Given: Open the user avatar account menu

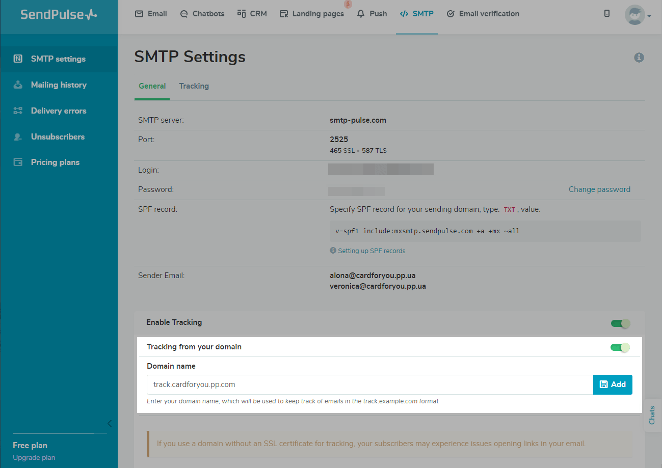Looking at the screenshot, I should (638, 15).
